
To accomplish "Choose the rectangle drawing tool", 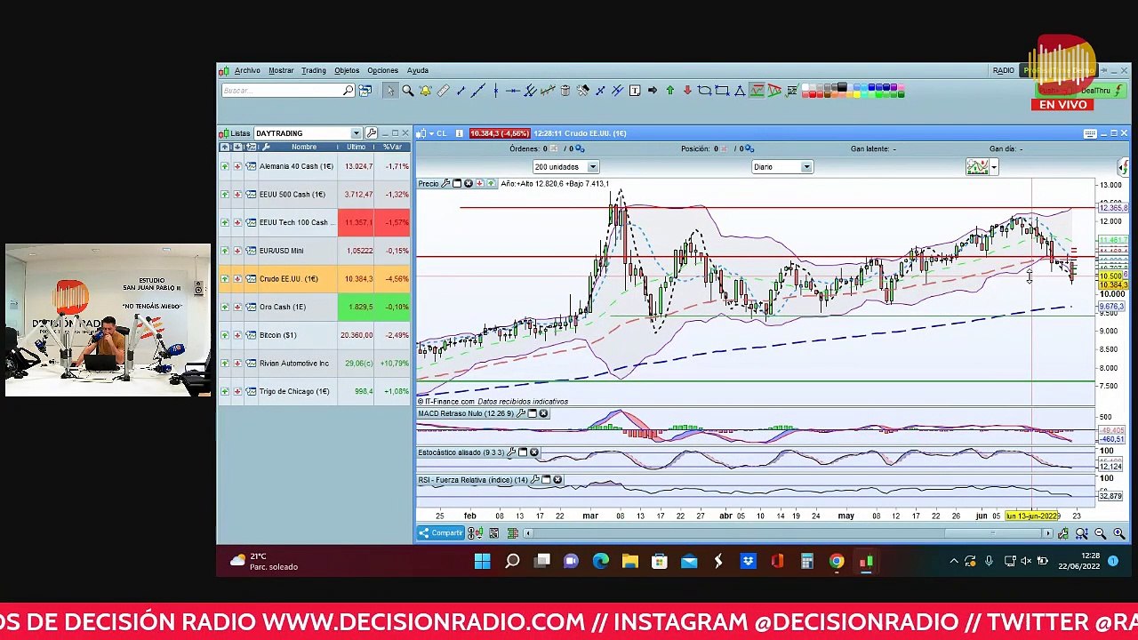I will tap(722, 90).
